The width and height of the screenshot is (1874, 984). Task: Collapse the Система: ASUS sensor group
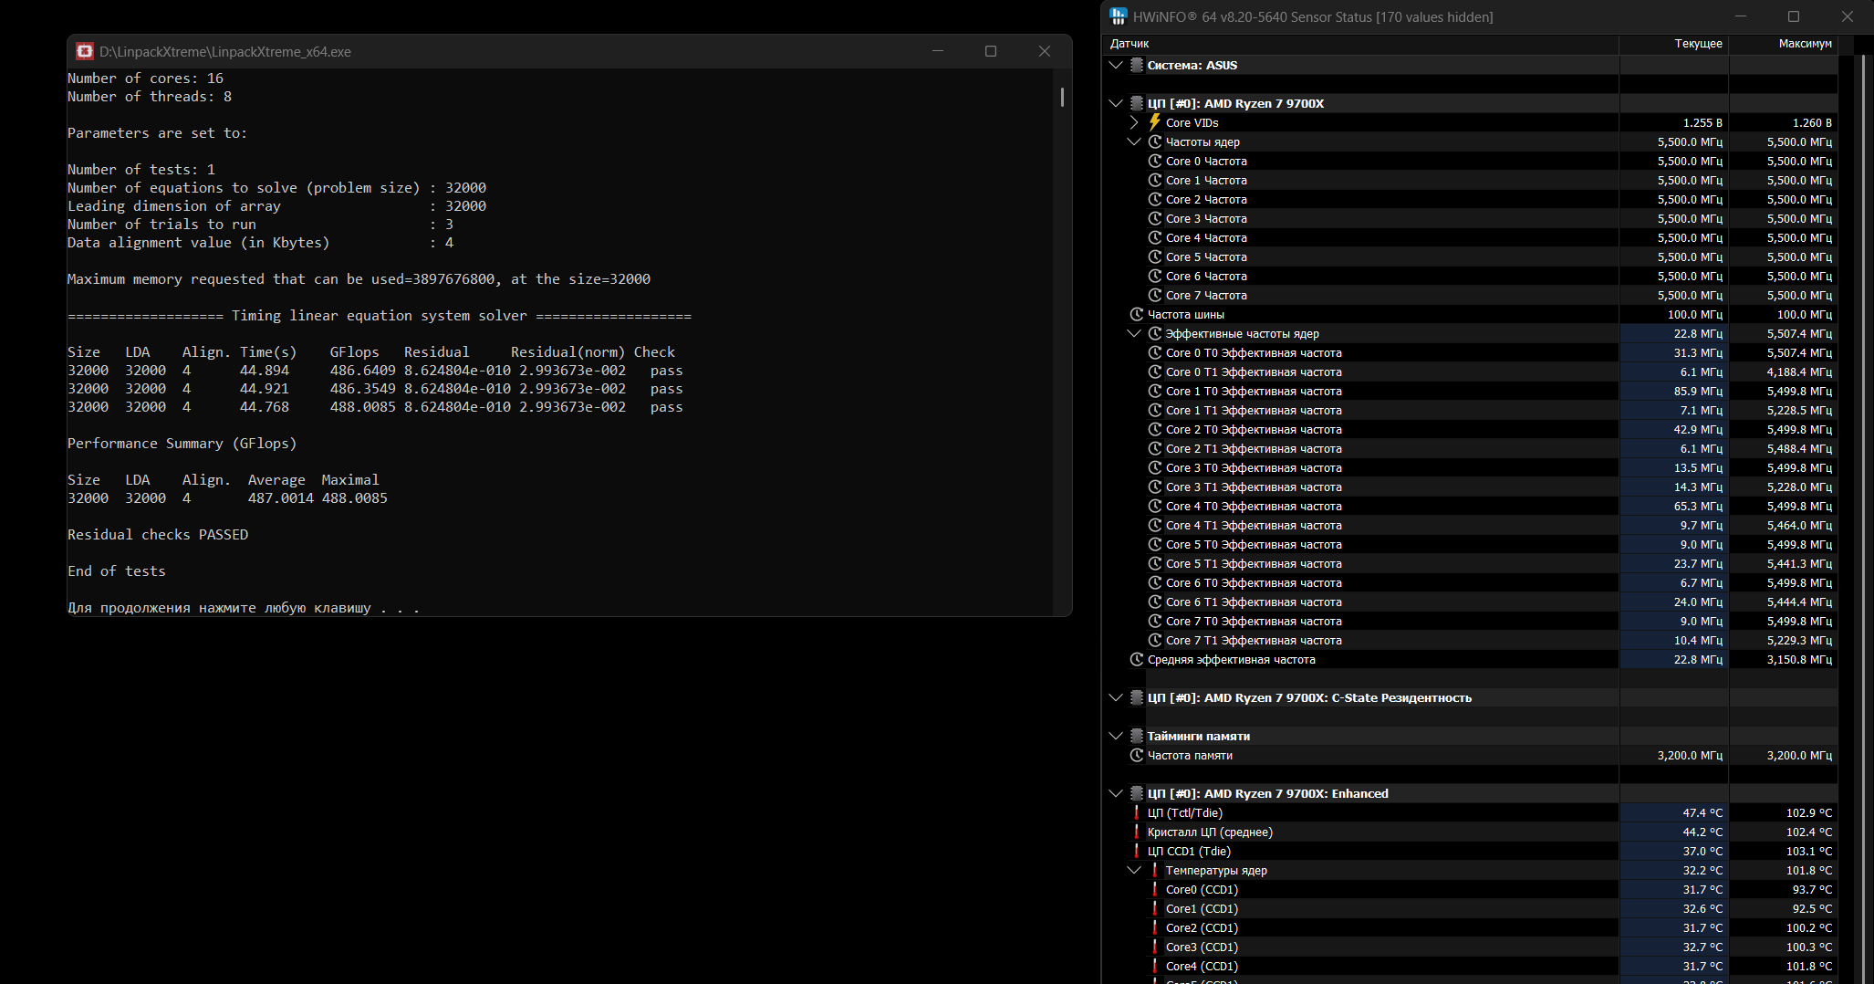(1116, 65)
